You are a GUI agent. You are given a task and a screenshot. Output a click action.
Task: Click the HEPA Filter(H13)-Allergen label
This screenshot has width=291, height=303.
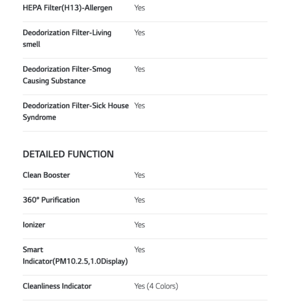point(67,8)
